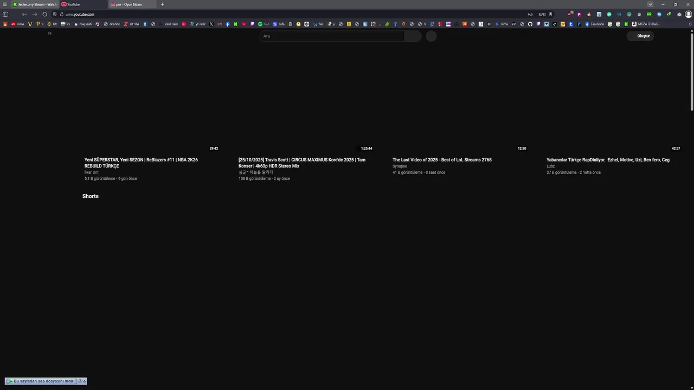Click "158 B görüntüleme · 2 ay önce" text
694x390 pixels.
(x=264, y=179)
